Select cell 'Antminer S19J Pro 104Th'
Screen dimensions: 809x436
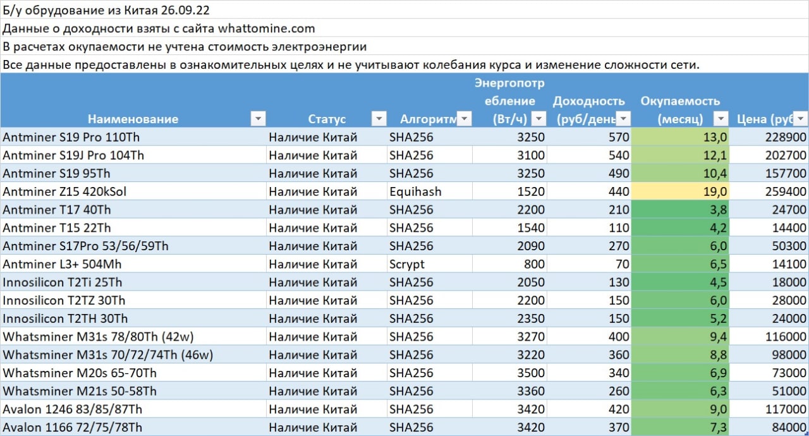(133, 155)
